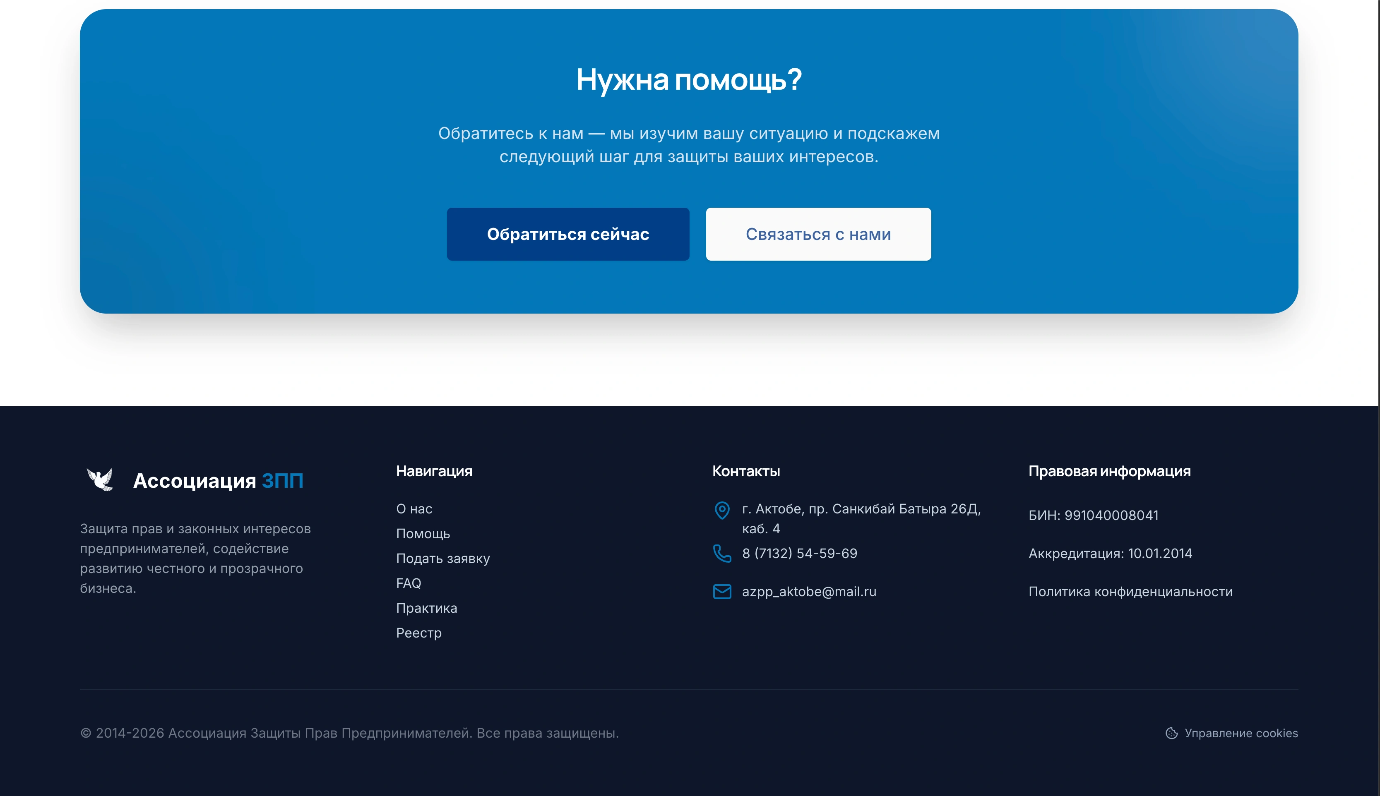Open Подать заявку link
The height and width of the screenshot is (796, 1380).
[443, 558]
